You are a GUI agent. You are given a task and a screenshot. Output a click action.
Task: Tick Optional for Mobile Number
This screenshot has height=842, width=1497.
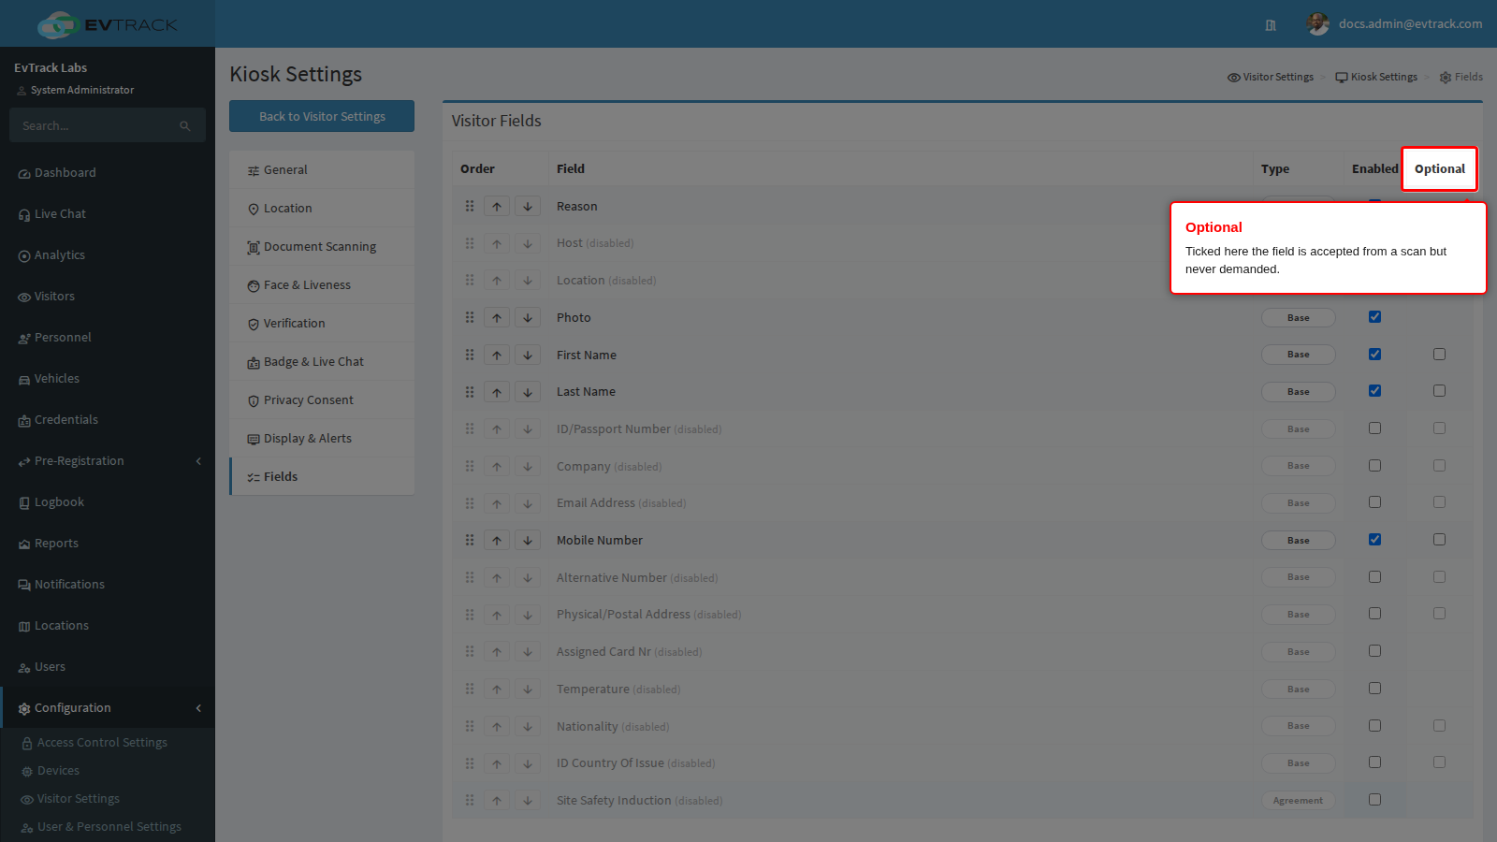pyautogui.click(x=1439, y=540)
